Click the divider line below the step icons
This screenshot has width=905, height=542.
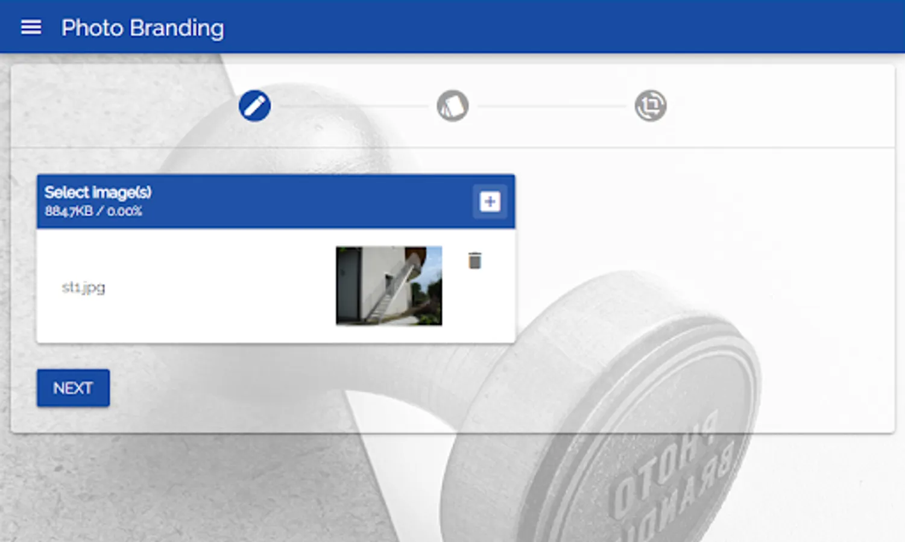pyautogui.click(x=452, y=147)
